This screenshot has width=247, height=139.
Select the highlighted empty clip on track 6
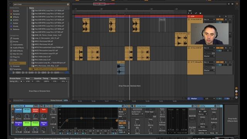(162, 25)
